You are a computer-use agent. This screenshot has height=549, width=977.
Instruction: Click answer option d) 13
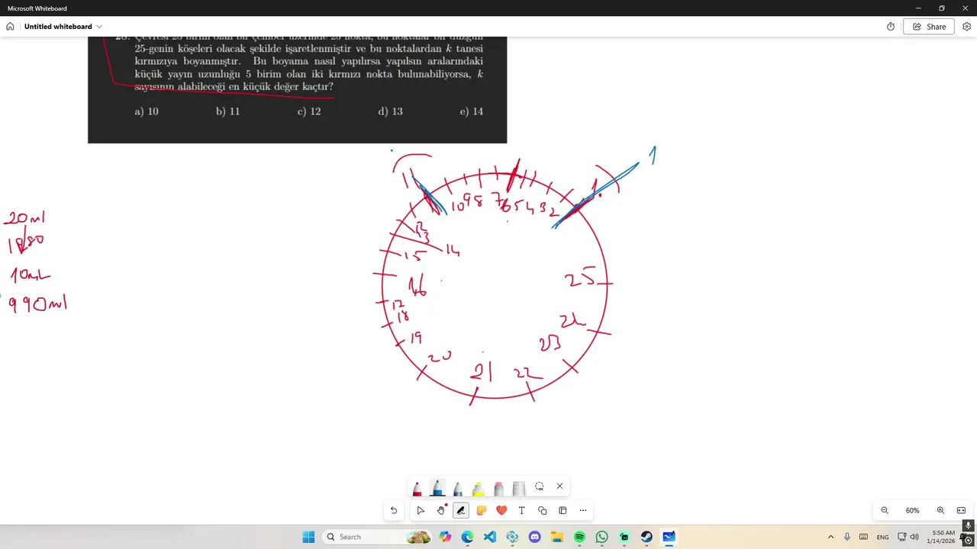tap(390, 111)
